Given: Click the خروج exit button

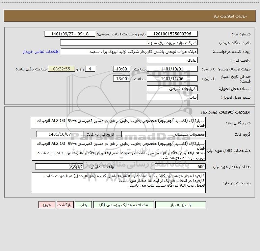Looking at the screenshot, I should [x=47, y=205].
